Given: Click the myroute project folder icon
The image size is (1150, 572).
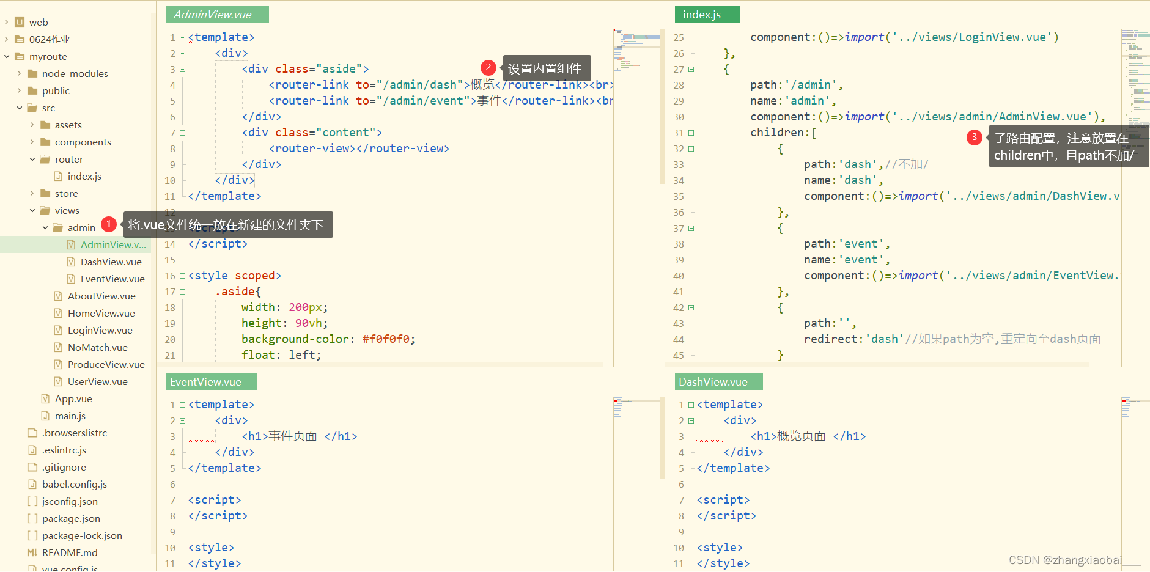Looking at the screenshot, I should (20, 56).
